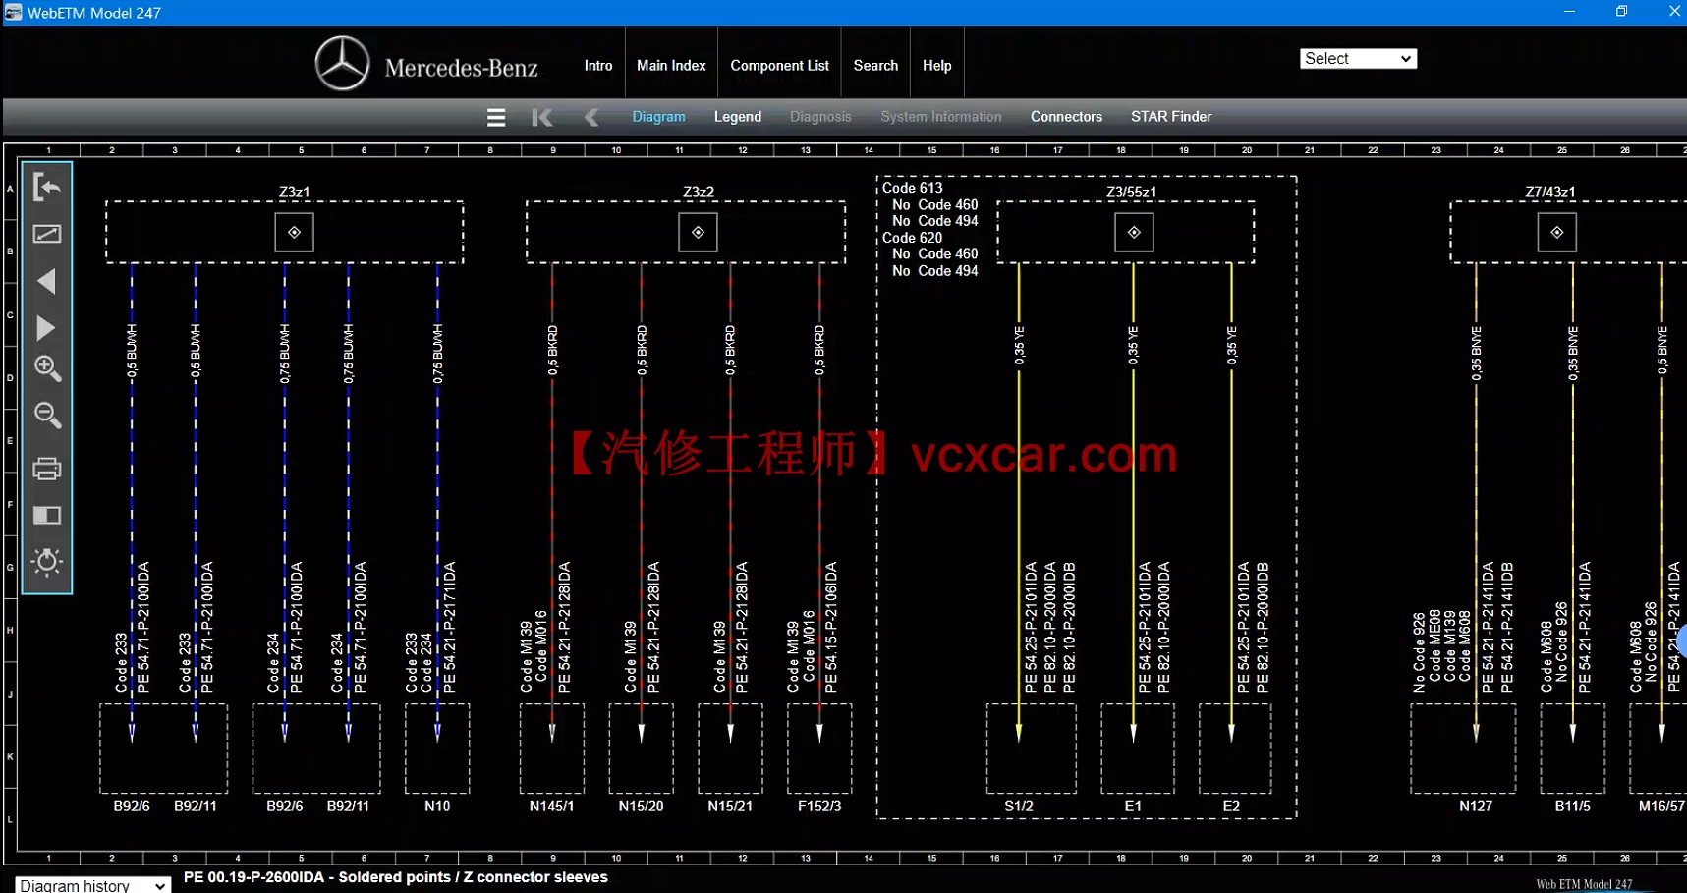Open the Diagram history dropdown
The width and height of the screenshot is (1687, 893).
92,885
